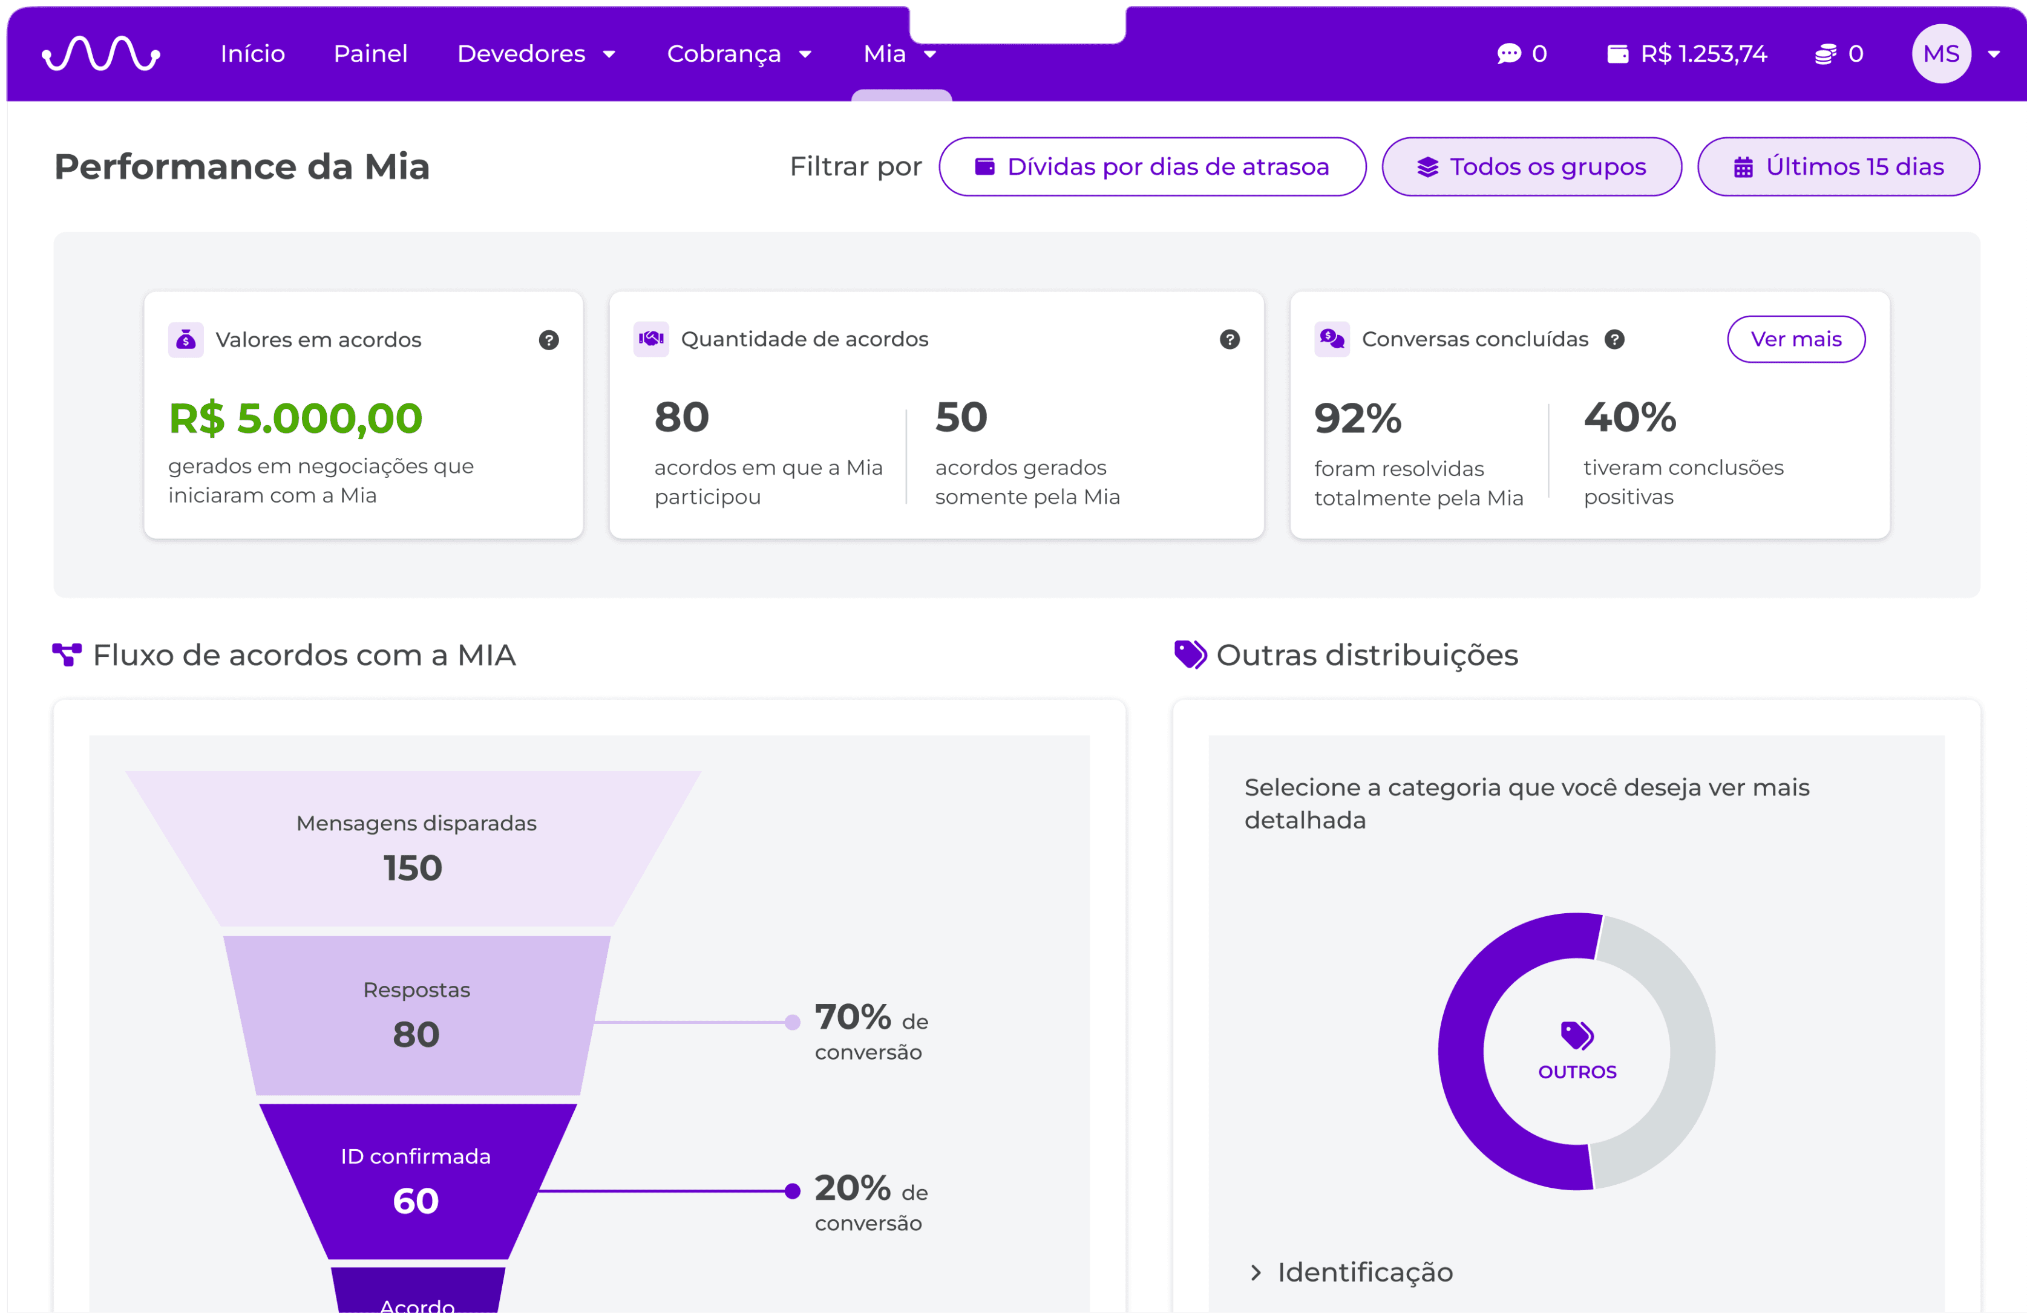
Task: Click the flow diagram icon beside Fluxo de acordos
Action: click(67, 655)
